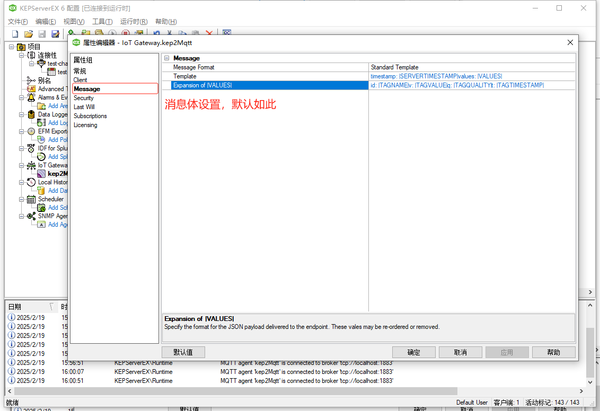
Task: Select the Security property group
Action: pyautogui.click(x=83, y=98)
